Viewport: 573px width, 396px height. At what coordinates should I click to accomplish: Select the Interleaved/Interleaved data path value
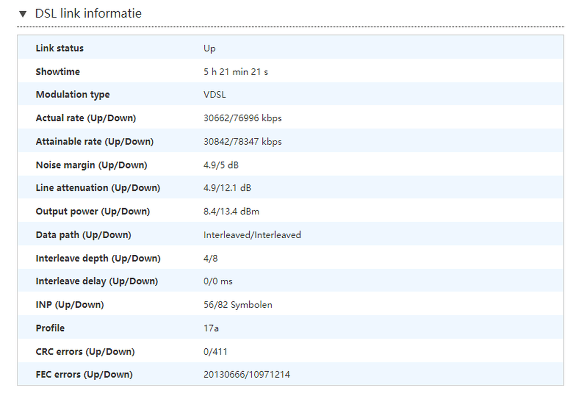pos(252,235)
